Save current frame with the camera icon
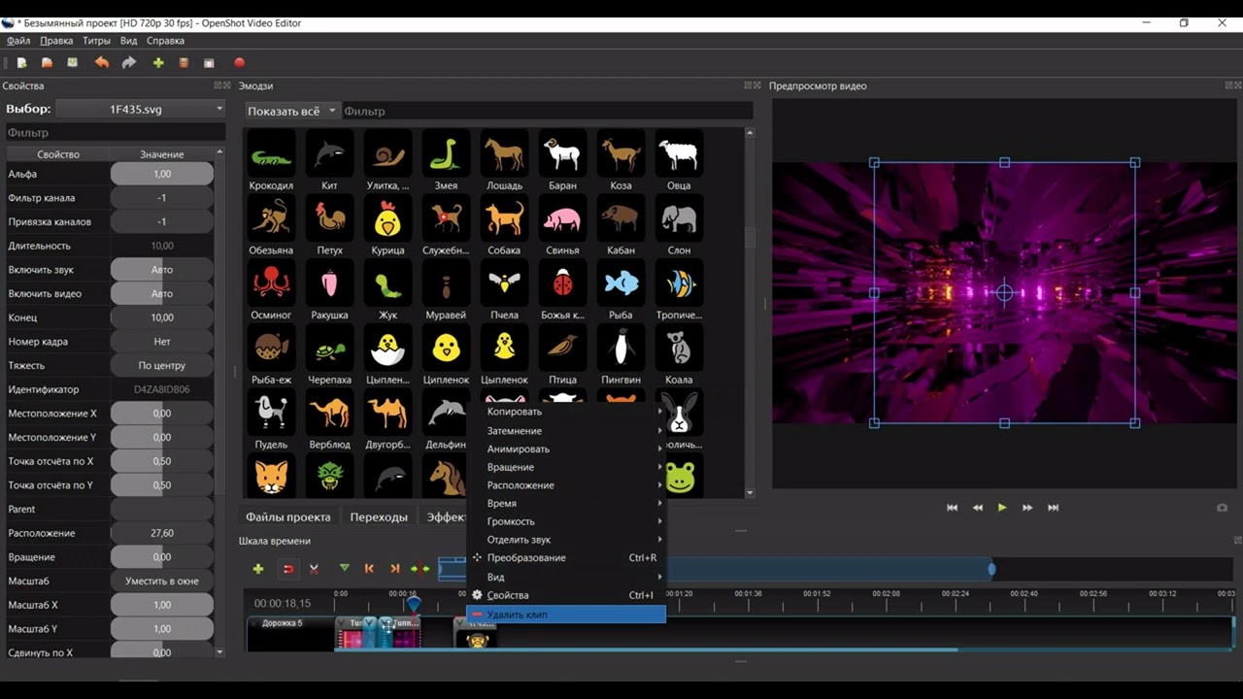Viewport: 1243px width, 699px height. tap(1223, 508)
